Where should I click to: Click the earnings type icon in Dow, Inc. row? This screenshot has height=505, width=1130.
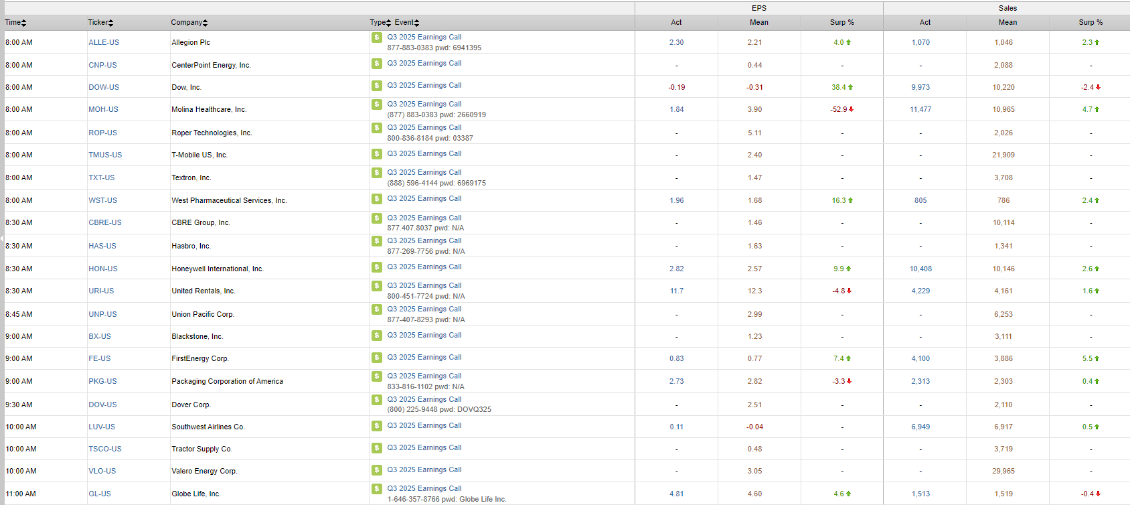pyautogui.click(x=377, y=86)
